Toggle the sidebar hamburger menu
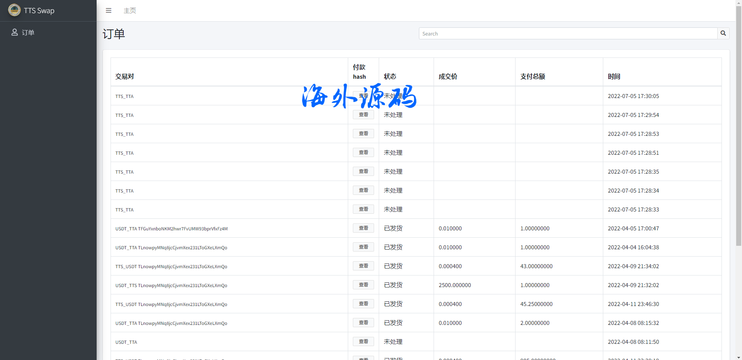 [x=109, y=10]
